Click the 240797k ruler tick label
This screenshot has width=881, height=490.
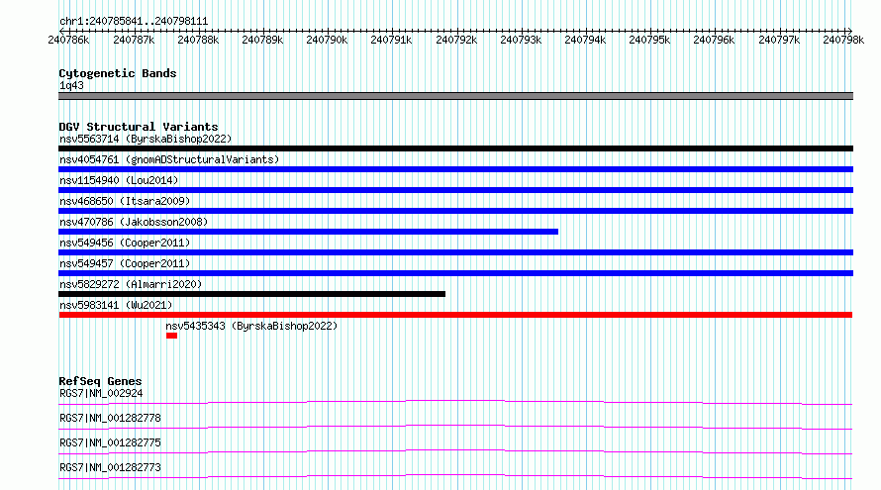(x=779, y=40)
